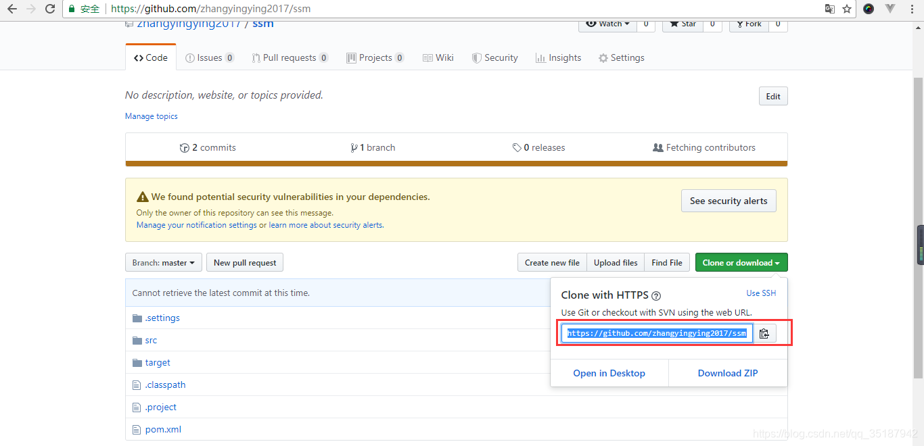
Task: Click the Edit description button
Action: 773,96
